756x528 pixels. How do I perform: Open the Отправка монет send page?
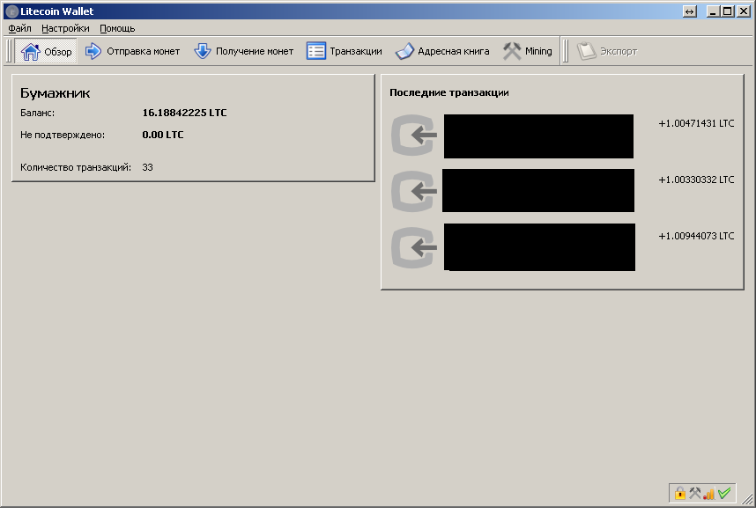[x=132, y=51]
